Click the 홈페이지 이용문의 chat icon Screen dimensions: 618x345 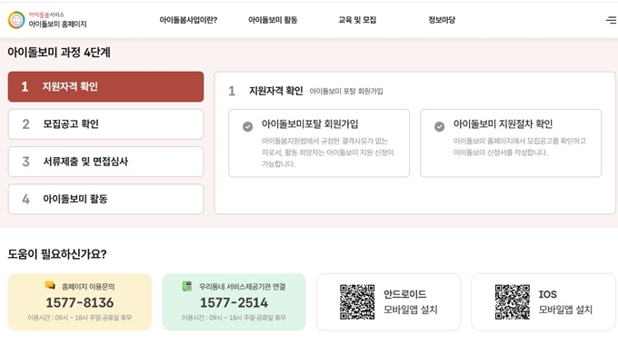pos(50,285)
